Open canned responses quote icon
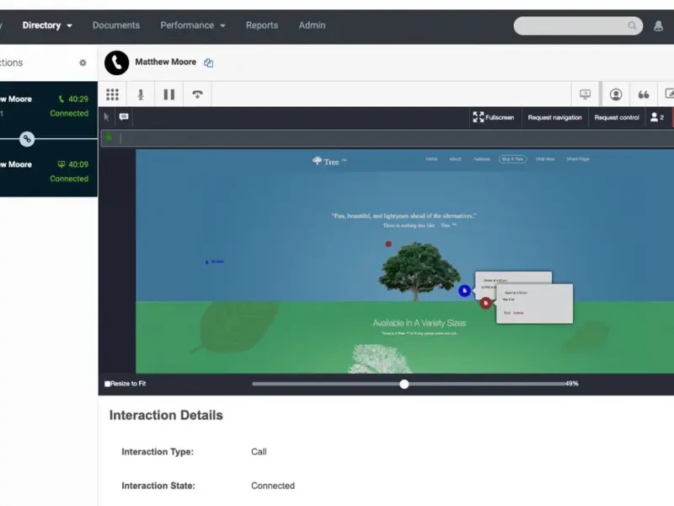The width and height of the screenshot is (674, 506). (x=644, y=94)
